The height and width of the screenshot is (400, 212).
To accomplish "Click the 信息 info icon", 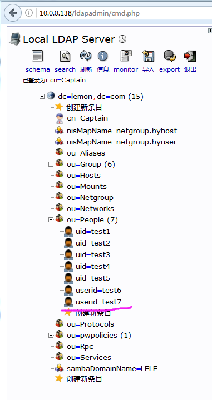I will coord(103,56).
